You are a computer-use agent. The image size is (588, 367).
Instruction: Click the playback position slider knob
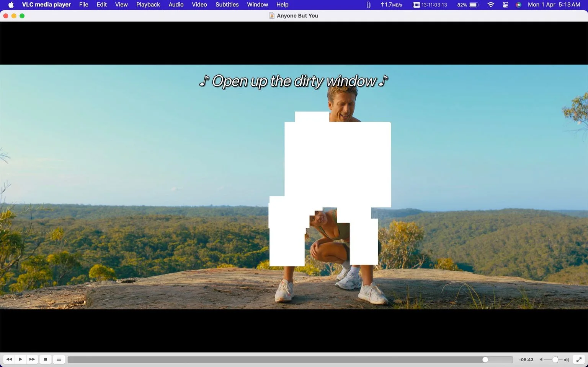(x=485, y=360)
